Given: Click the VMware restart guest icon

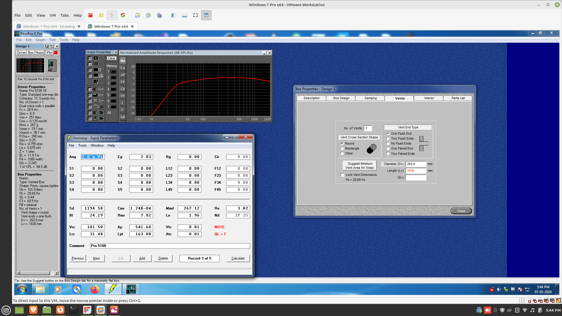Looking at the screenshot, I should 123,15.
